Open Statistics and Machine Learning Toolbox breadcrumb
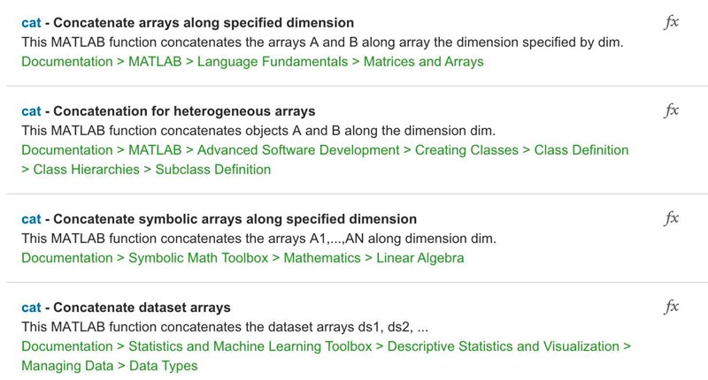 [x=250, y=346]
